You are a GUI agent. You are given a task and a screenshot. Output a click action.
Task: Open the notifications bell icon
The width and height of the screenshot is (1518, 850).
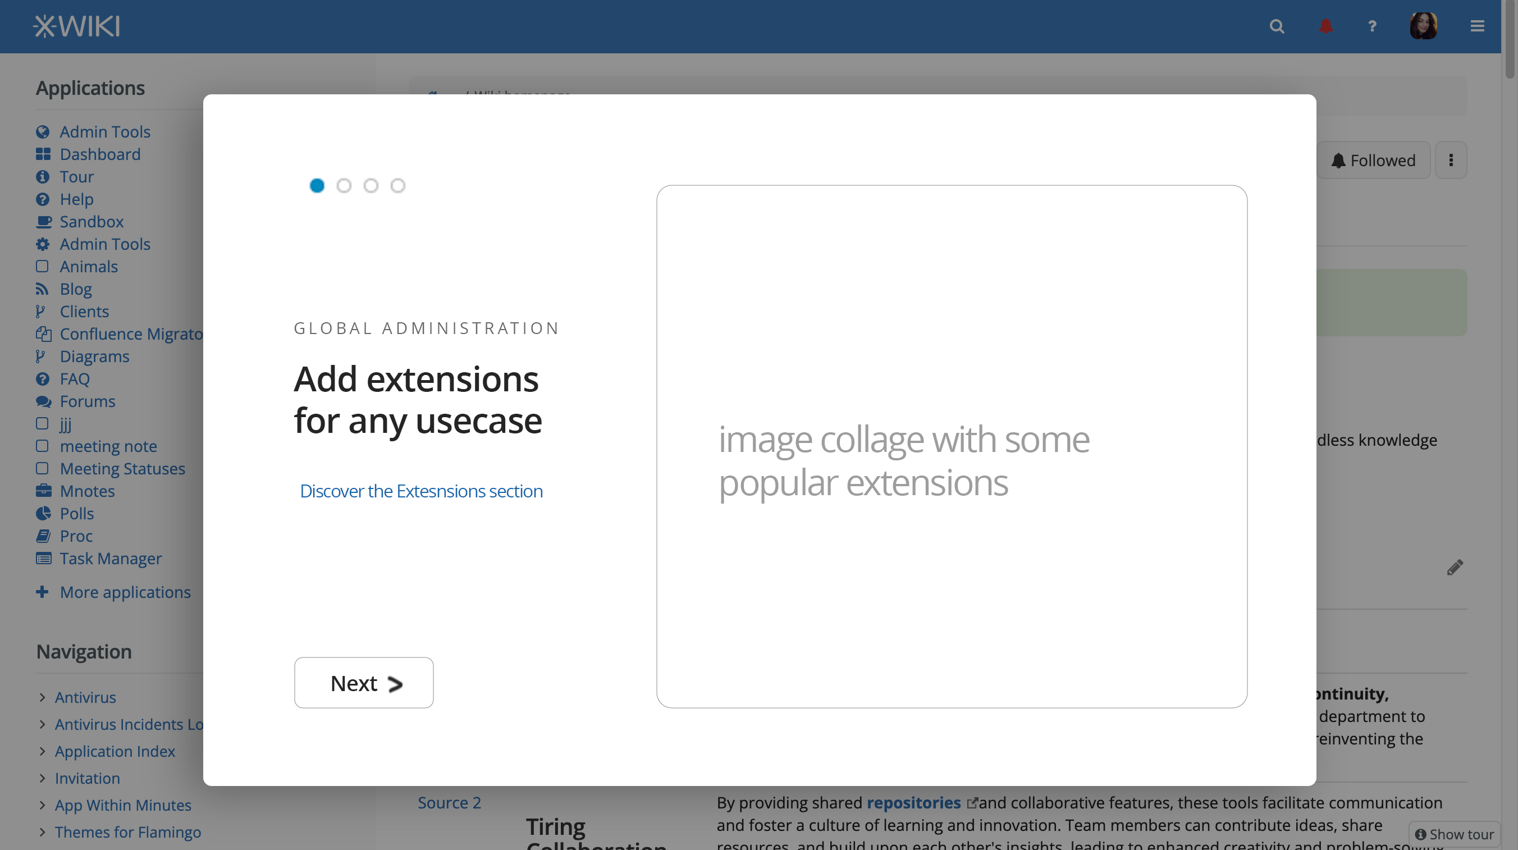pos(1326,26)
